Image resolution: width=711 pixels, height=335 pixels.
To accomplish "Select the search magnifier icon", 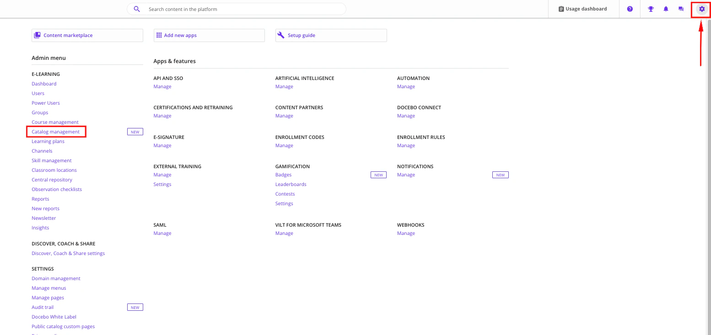I will 136,9.
